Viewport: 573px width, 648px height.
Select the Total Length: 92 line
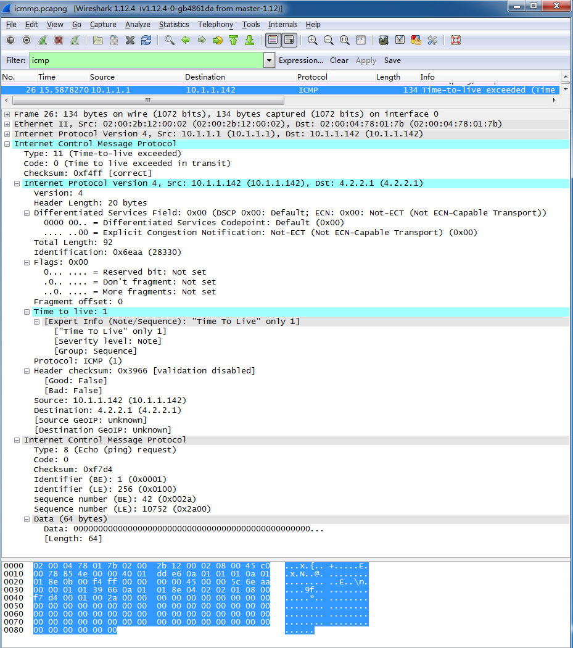tap(73, 243)
